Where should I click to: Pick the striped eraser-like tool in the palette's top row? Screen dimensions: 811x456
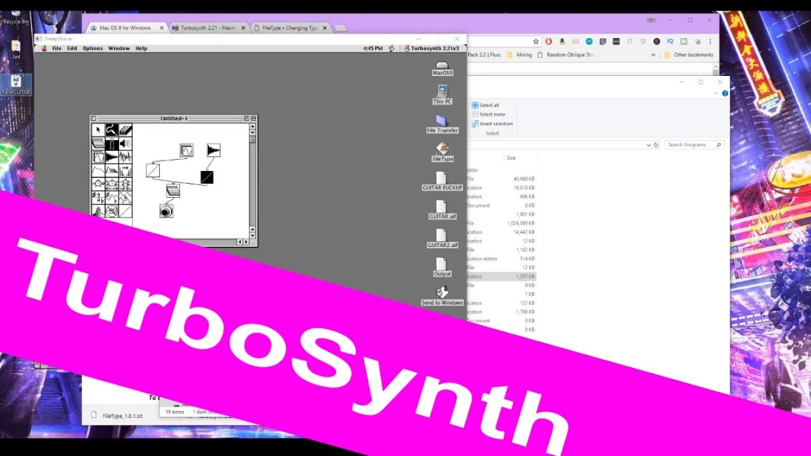125,130
